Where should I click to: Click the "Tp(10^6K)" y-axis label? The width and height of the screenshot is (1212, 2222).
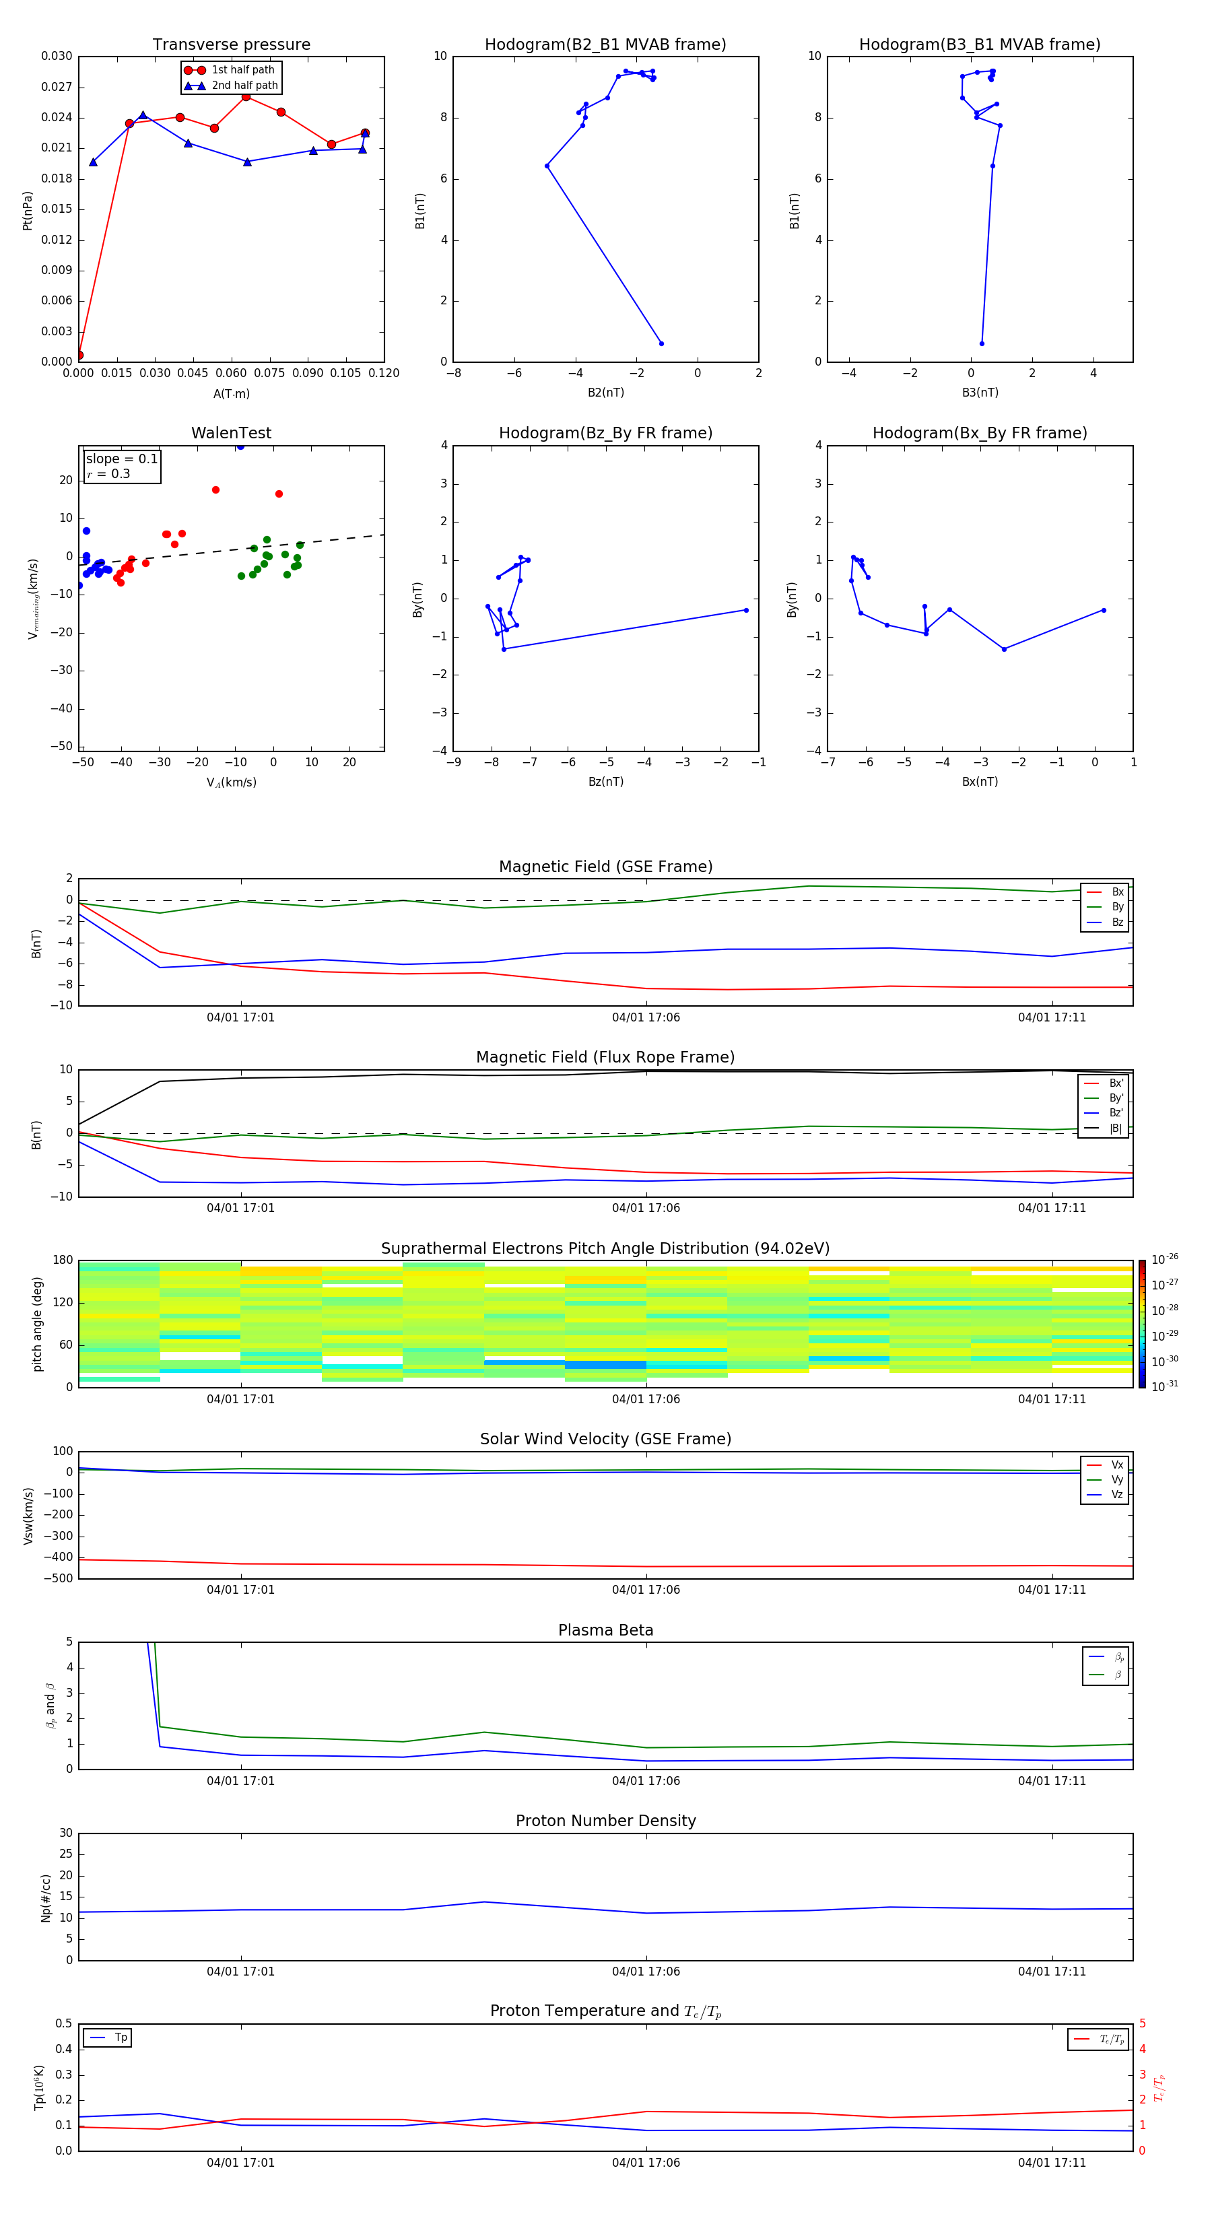tap(39, 2087)
